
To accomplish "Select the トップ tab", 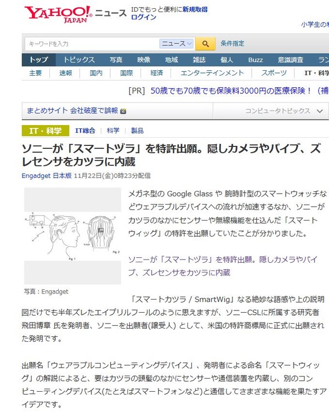I will pos(38,60).
